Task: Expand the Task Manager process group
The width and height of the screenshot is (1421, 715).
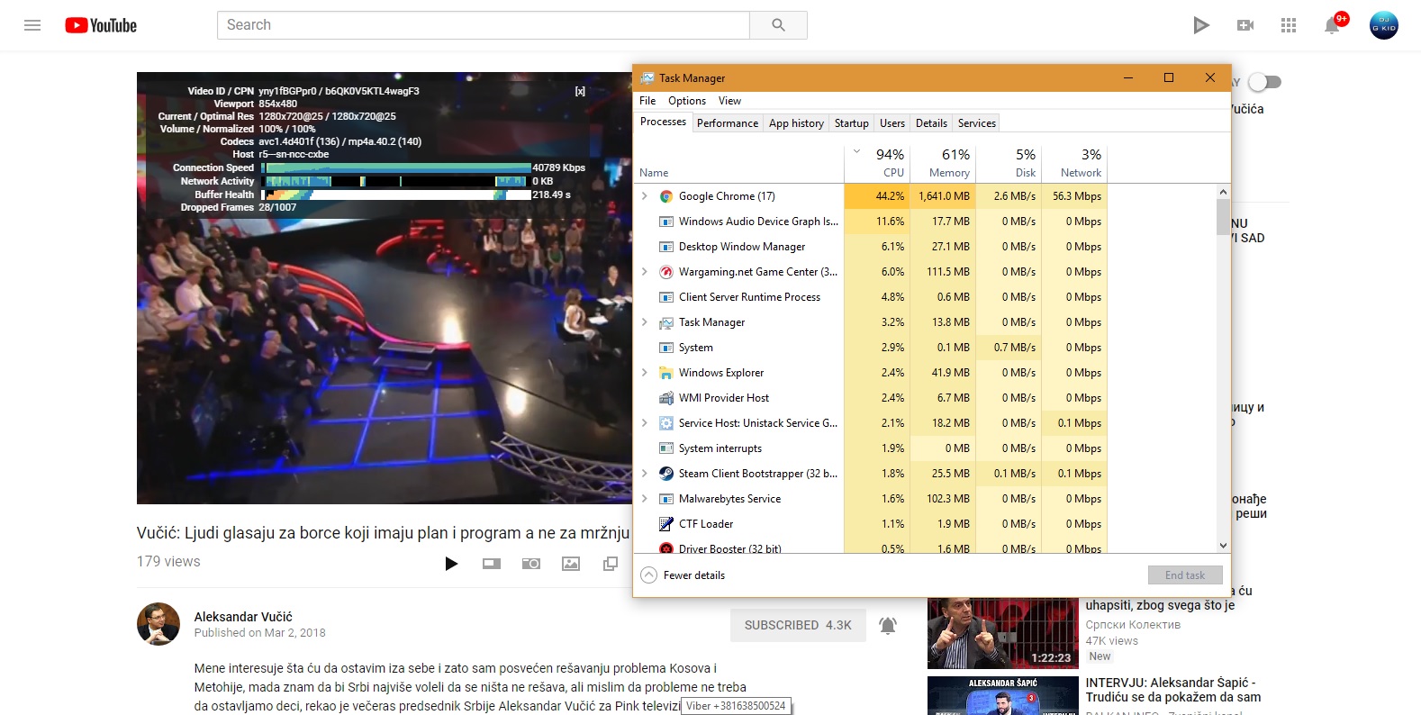Action: pyautogui.click(x=645, y=321)
